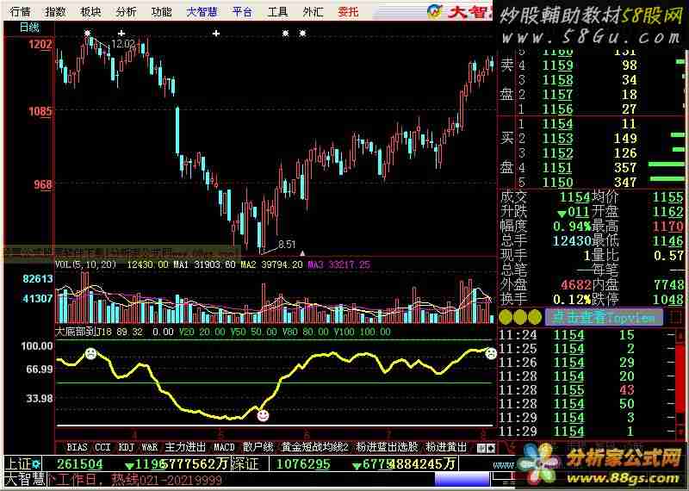Click the 日线 period label

pyautogui.click(x=30, y=28)
